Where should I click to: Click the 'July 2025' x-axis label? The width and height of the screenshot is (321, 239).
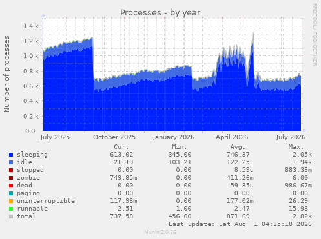click(55, 137)
